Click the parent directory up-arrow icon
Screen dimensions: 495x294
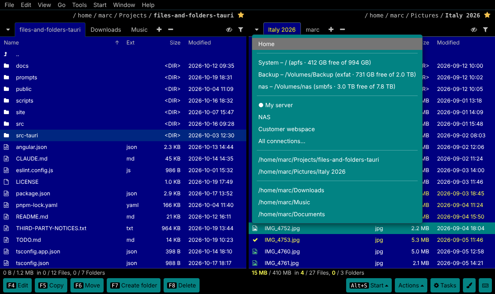point(6,54)
